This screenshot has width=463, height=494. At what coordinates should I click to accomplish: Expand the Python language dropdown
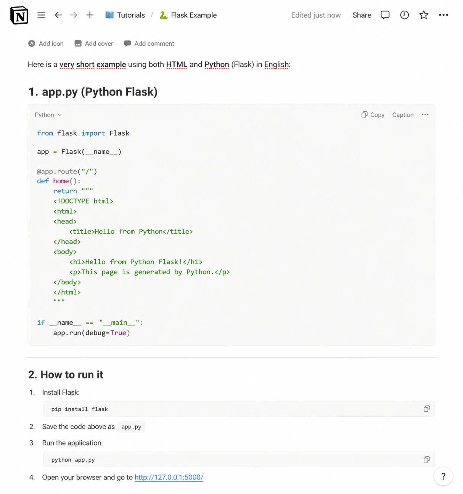point(48,115)
